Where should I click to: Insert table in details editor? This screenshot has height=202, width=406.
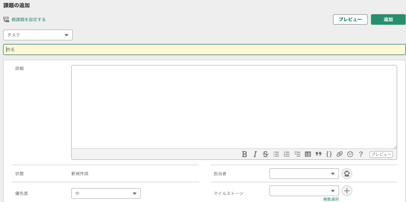tap(308, 154)
